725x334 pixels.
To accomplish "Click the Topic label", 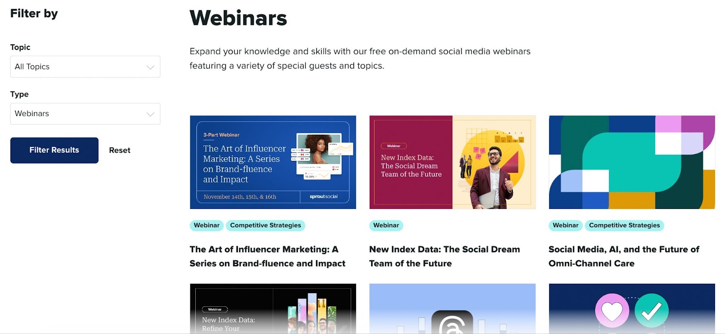I will click(x=20, y=47).
